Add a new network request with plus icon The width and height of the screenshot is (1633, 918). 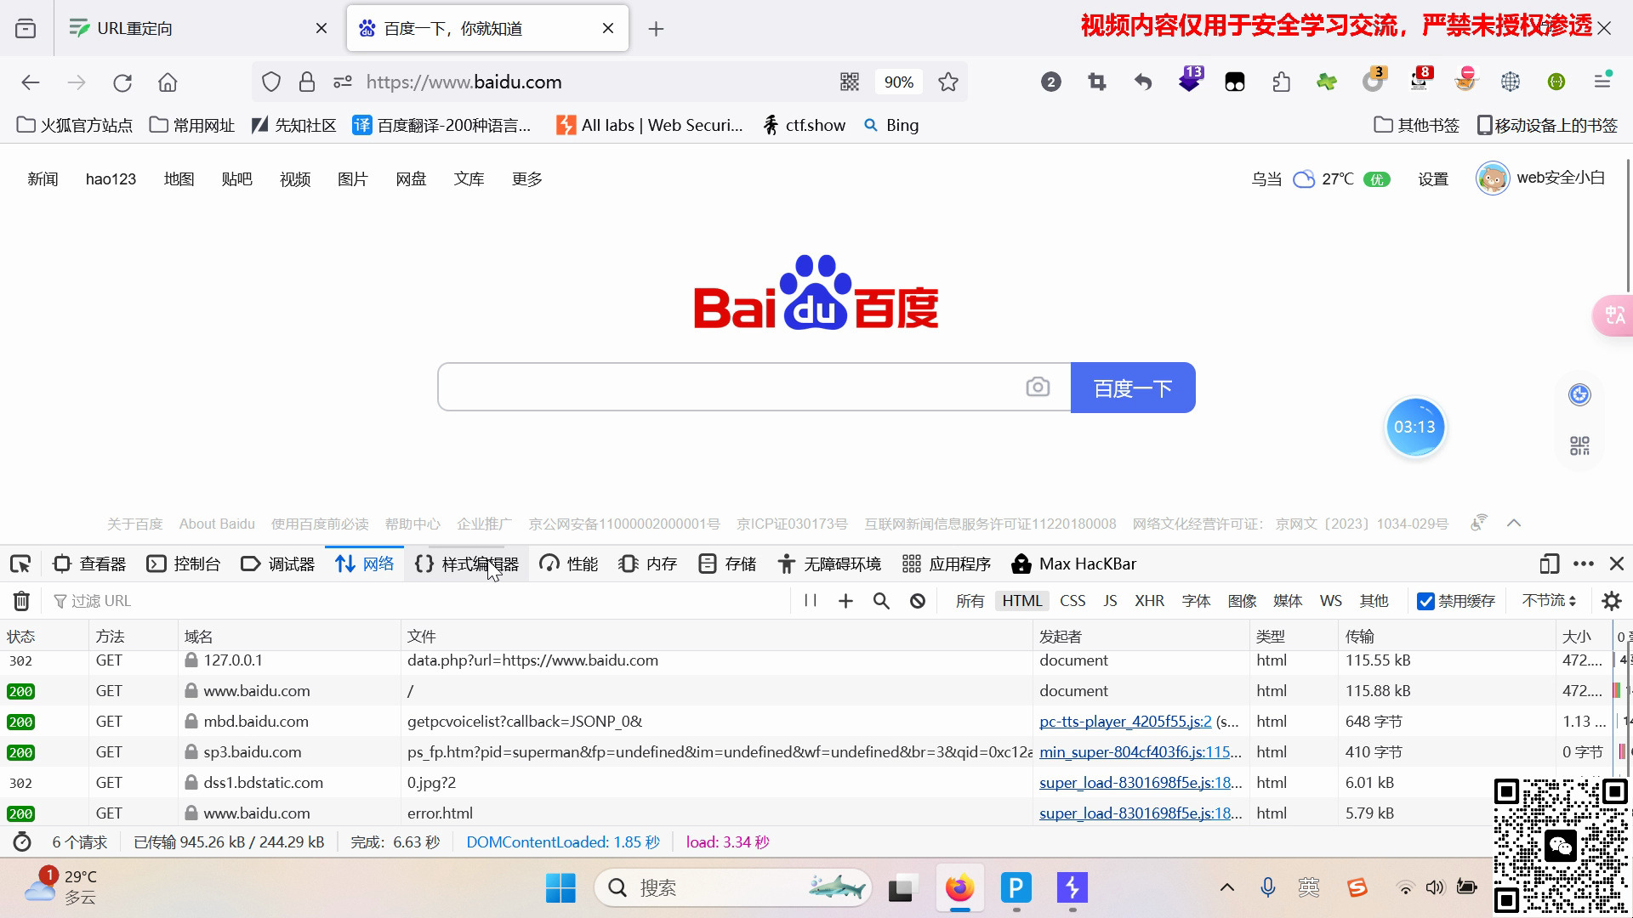click(x=845, y=602)
